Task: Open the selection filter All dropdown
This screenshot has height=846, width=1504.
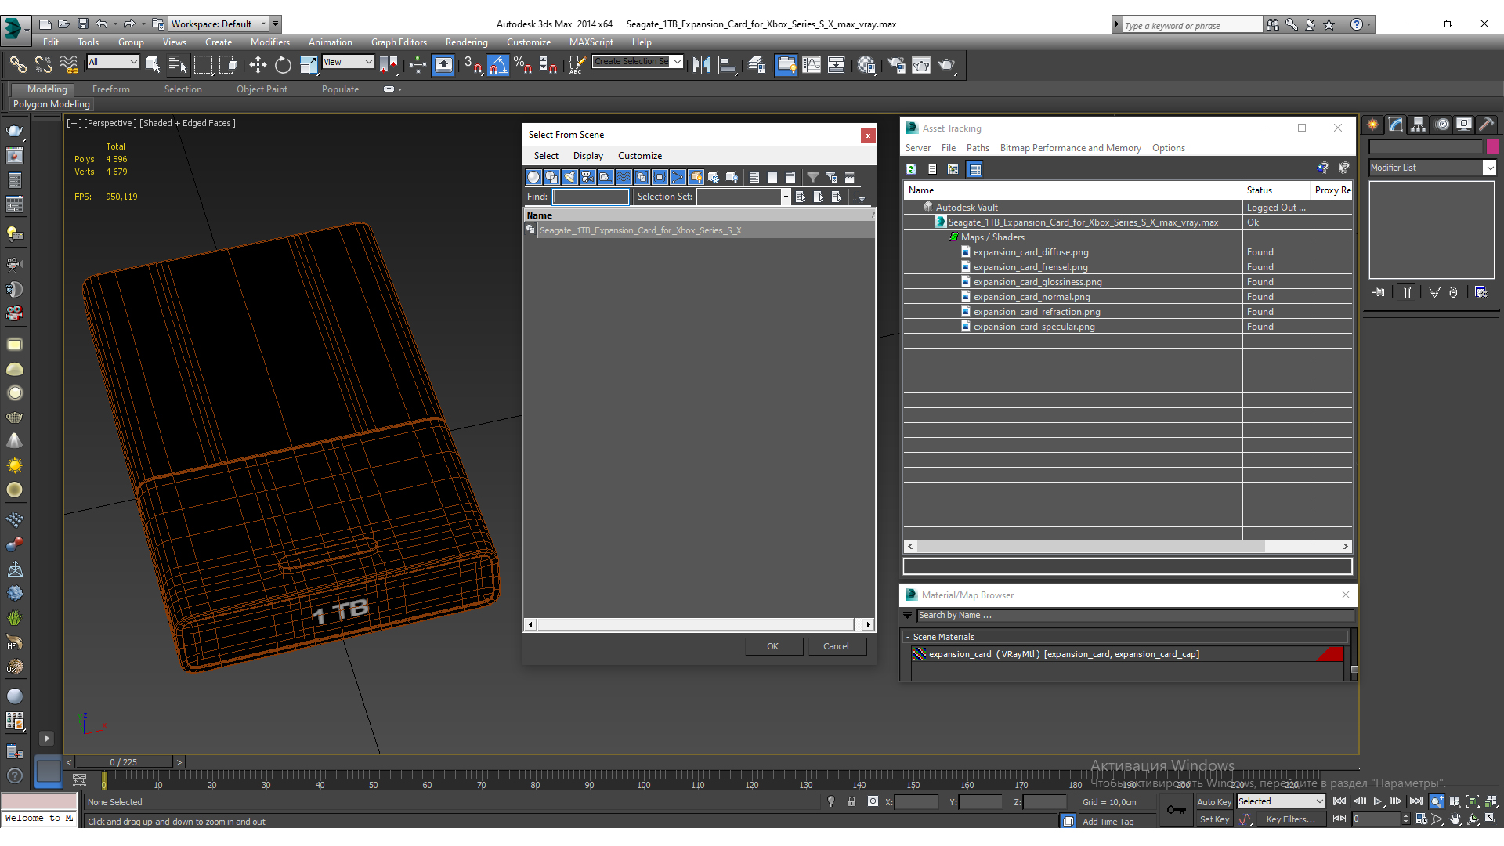Action: (x=114, y=62)
